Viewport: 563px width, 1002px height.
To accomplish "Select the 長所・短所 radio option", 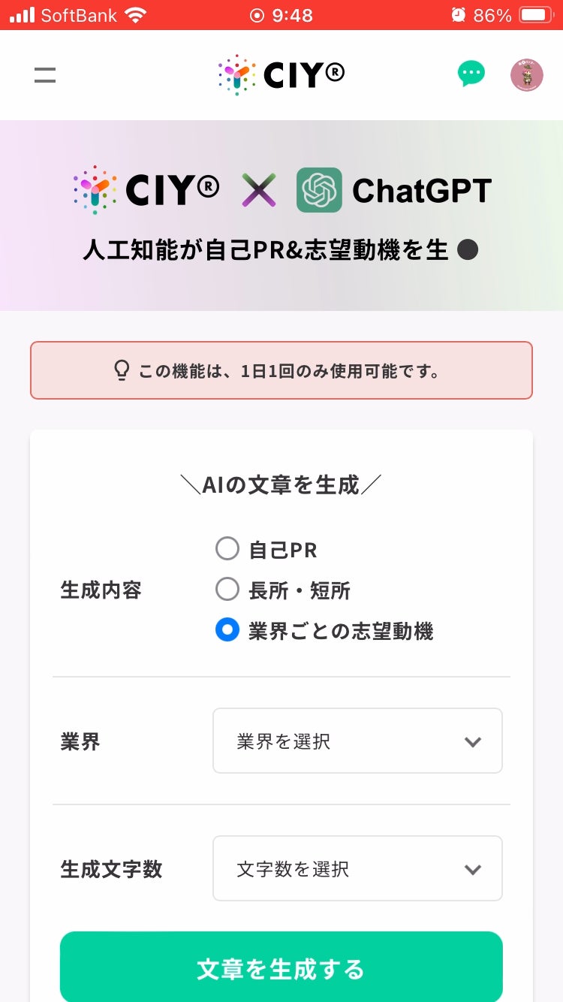I will click(227, 590).
